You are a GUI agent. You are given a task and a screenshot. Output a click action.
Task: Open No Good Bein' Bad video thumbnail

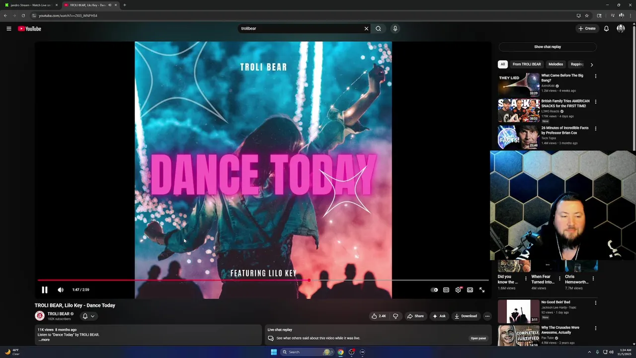tap(519, 311)
